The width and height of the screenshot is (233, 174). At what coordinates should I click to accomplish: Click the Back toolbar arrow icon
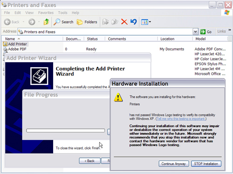point(7,22)
